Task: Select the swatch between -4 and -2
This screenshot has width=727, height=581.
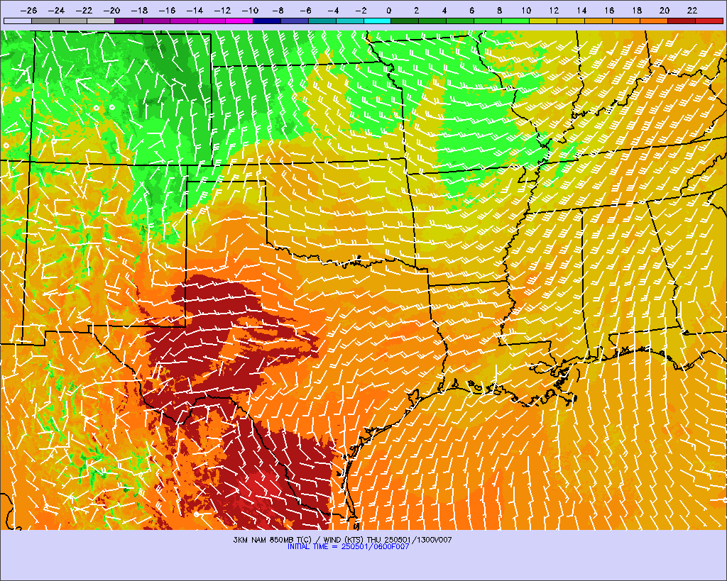Action: point(349,21)
